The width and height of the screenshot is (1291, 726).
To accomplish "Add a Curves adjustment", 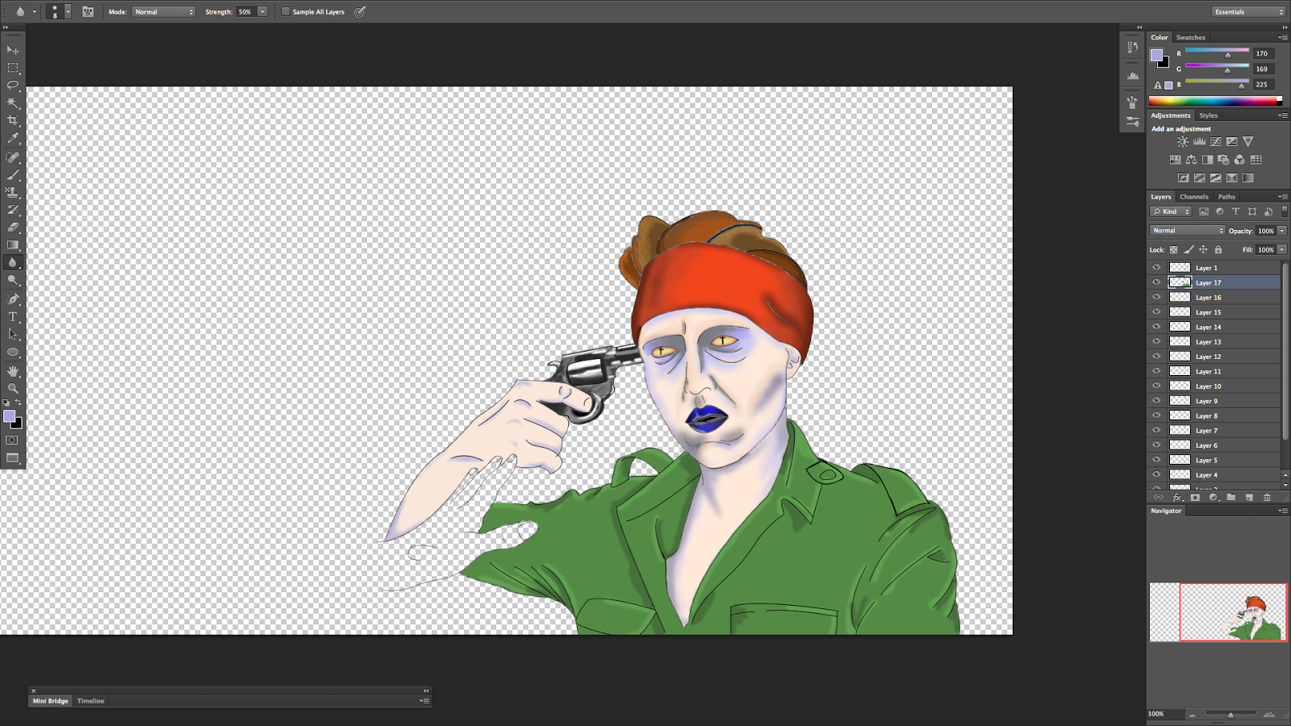I will point(1215,141).
